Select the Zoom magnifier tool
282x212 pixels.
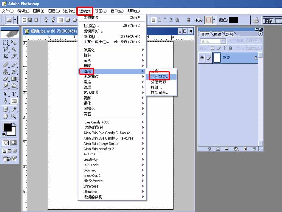[14, 116]
